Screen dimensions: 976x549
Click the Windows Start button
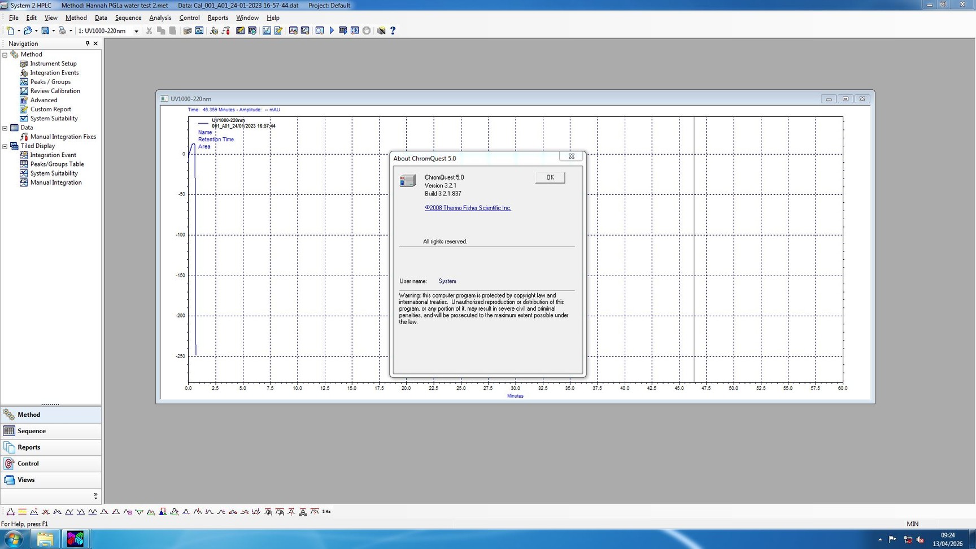13,539
